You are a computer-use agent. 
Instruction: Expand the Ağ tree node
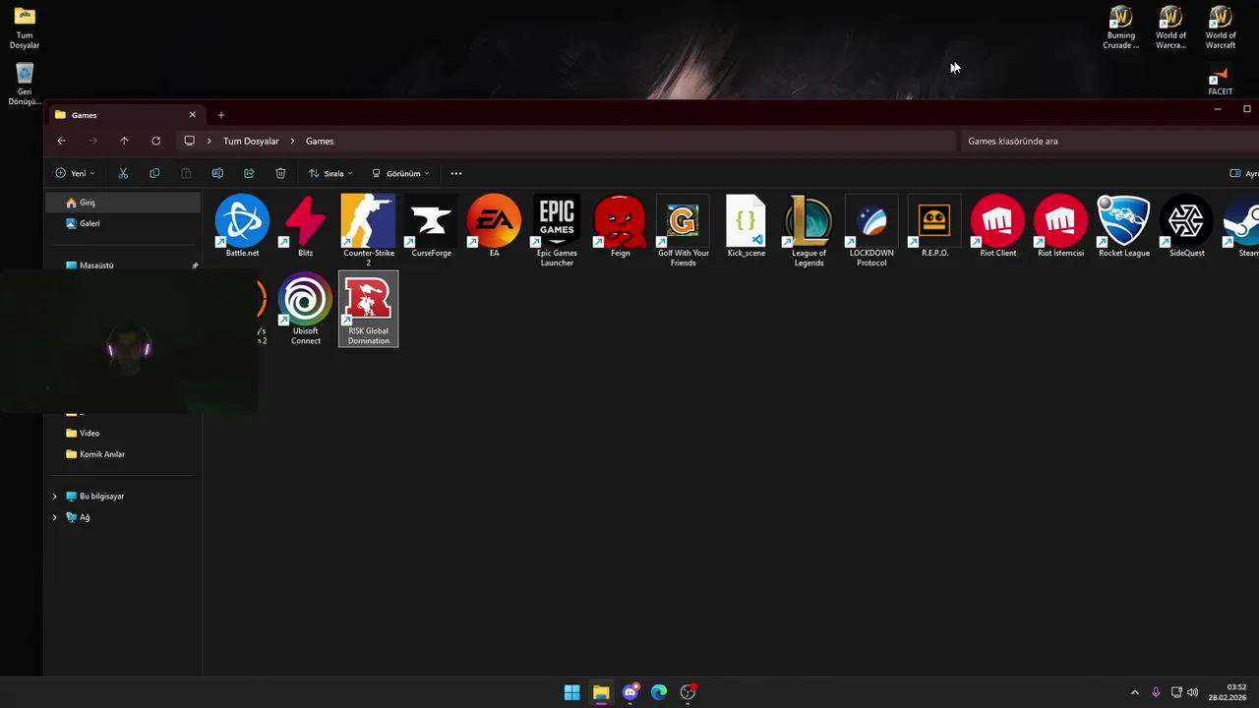pyautogui.click(x=55, y=517)
